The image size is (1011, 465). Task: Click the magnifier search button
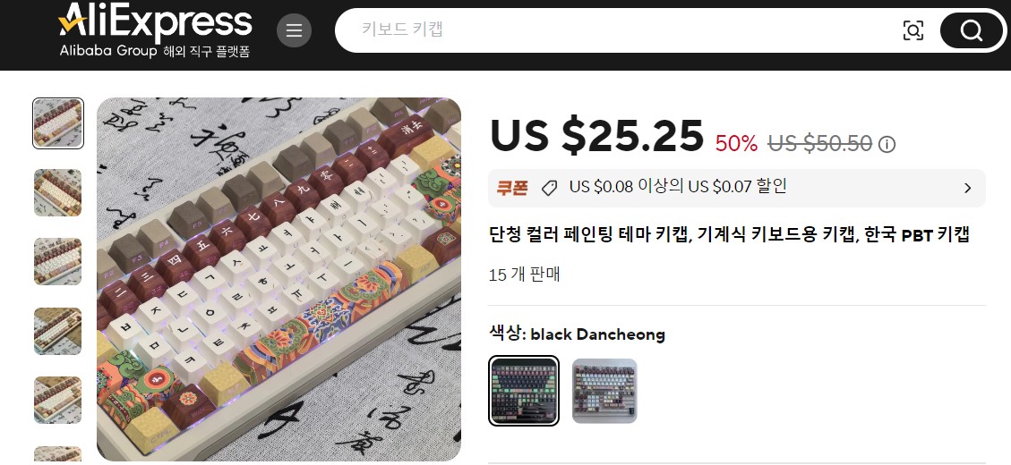pyautogui.click(x=971, y=30)
